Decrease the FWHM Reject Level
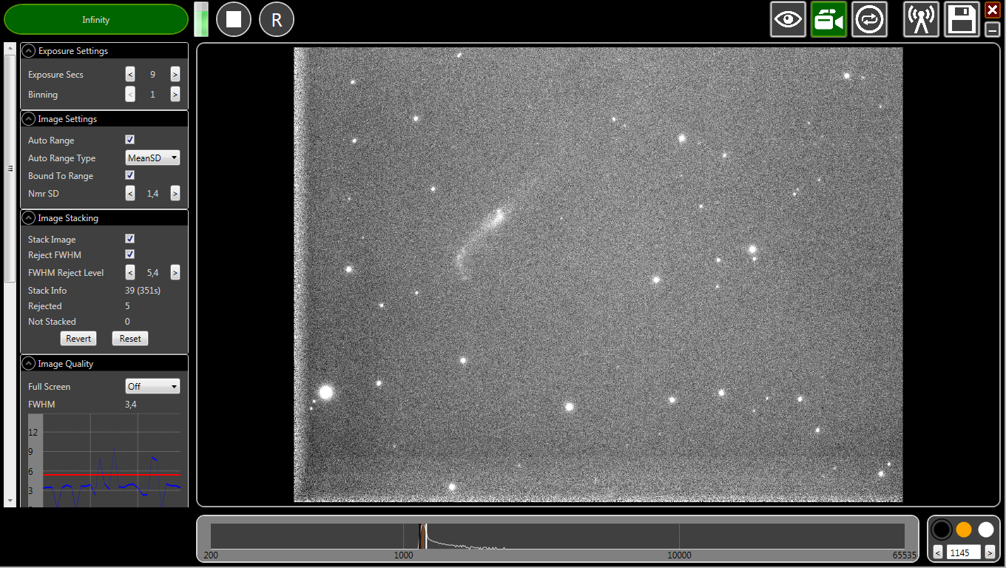 pos(130,273)
